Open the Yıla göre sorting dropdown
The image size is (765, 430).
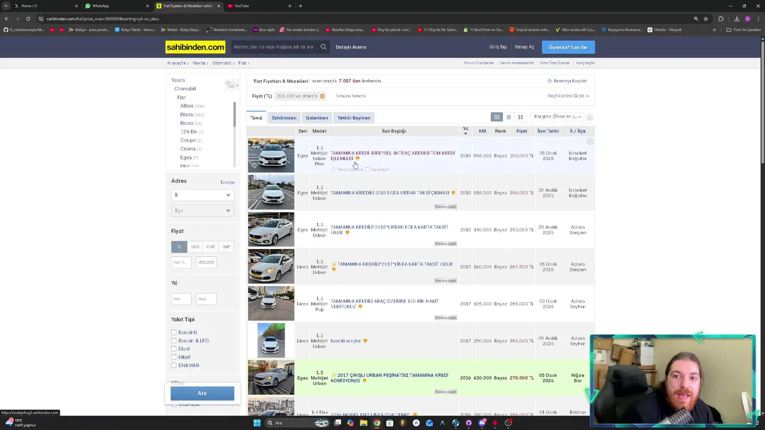pos(558,117)
